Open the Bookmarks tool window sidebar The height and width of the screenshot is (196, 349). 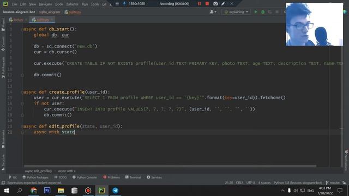pyautogui.click(x=3, y=139)
